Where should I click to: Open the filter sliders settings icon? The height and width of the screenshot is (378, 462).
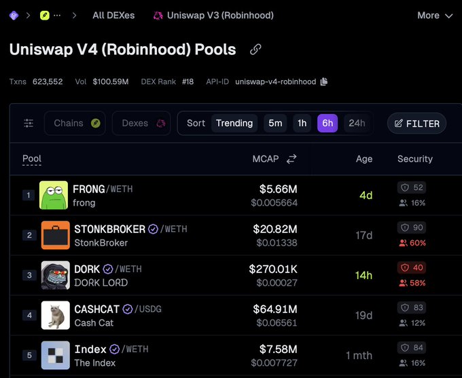pos(29,123)
